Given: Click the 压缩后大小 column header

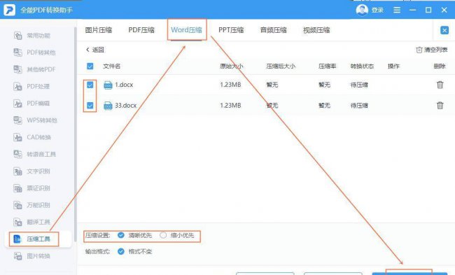Looking at the screenshot, I should click(x=281, y=66).
